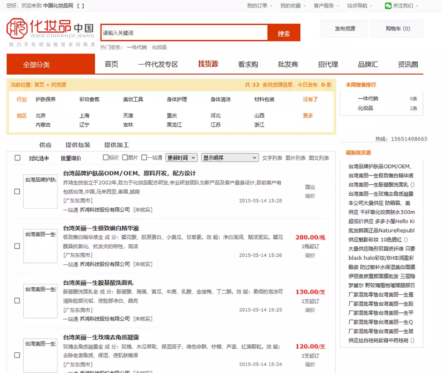442x373 pixels.
Task: Click 询价 for the 280.00/瓶 listing
Action: pyautogui.click(x=310, y=255)
